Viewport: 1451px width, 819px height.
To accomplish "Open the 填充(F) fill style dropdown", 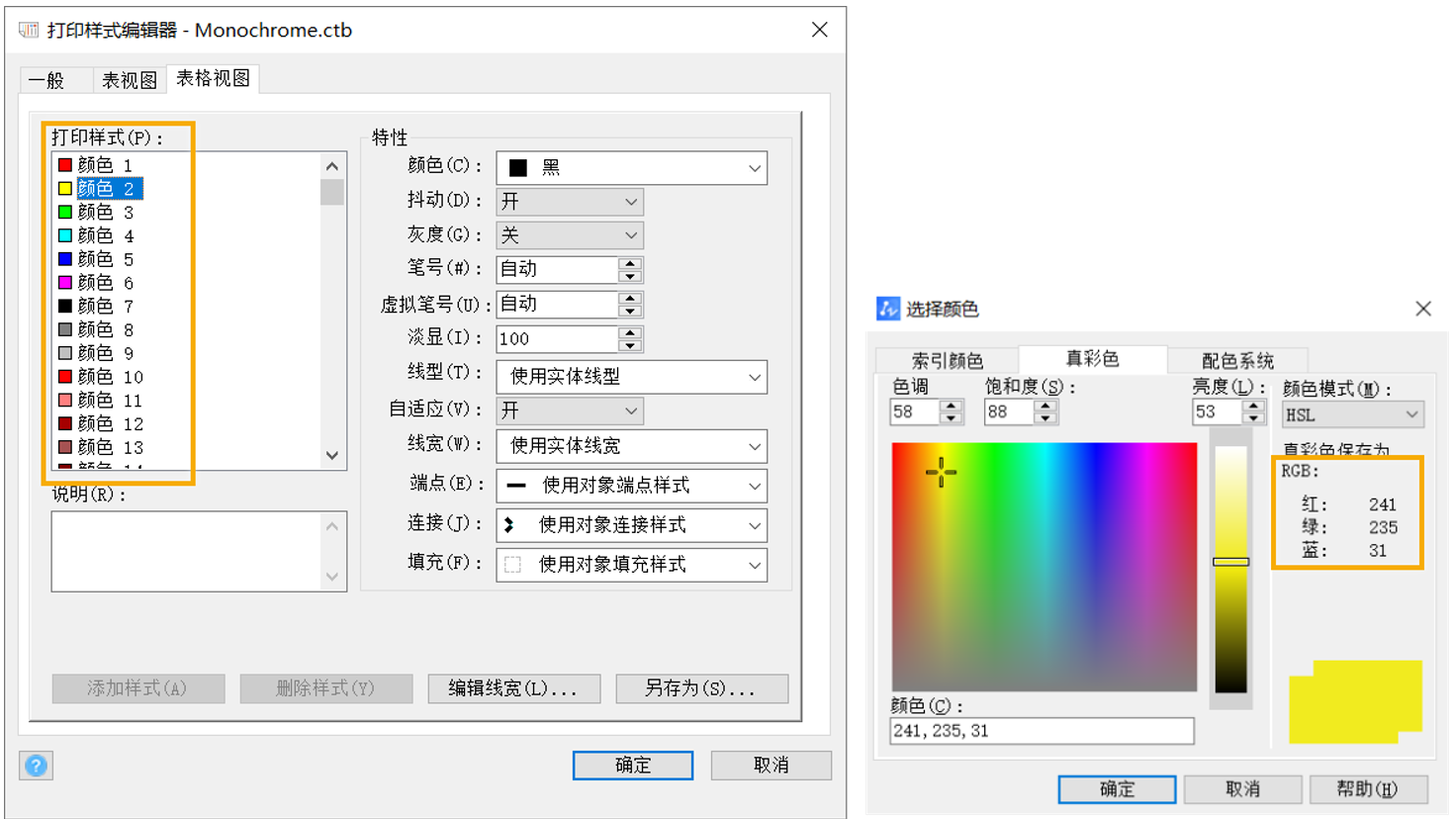I will [x=631, y=565].
